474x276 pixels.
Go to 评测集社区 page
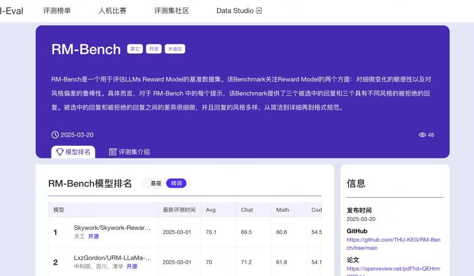pyautogui.click(x=171, y=11)
